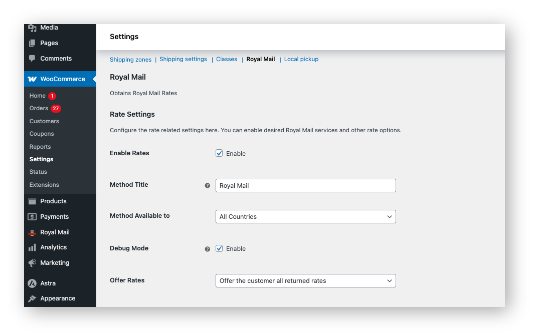This screenshot has height=335, width=533.
Task: Click the Appearance menu label
Action: 58,298
